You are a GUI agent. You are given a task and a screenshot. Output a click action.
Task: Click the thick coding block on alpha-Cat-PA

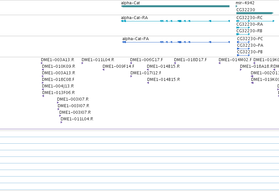pos(180,42)
